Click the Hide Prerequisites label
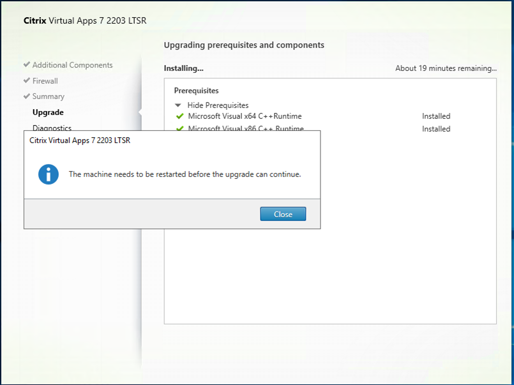514x385 pixels. coord(218,105)
